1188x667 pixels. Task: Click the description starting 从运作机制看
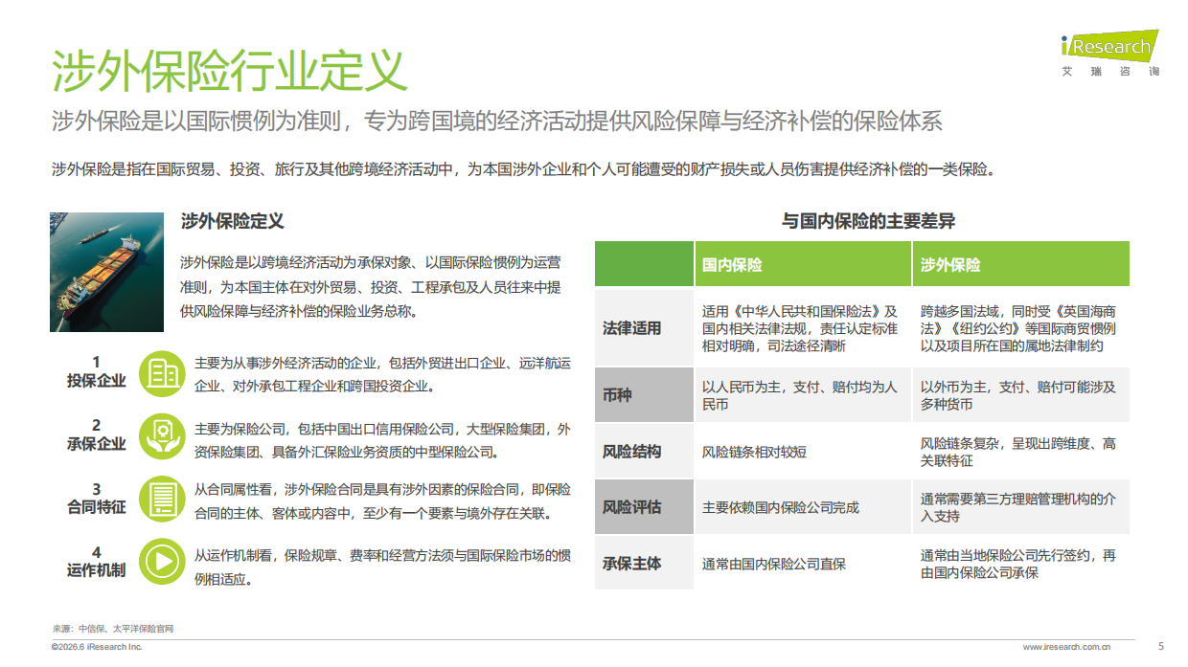tap(382, 567)
